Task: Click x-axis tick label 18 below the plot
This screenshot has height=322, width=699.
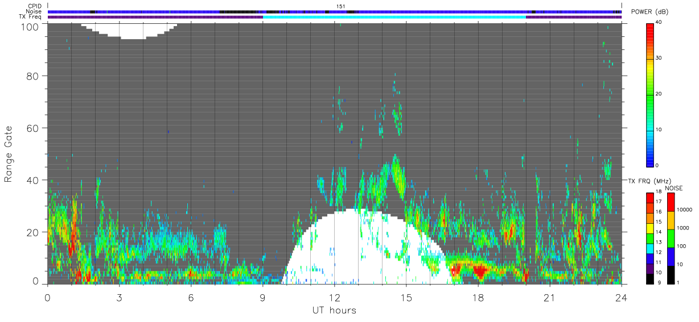Action: coord(478,298)
